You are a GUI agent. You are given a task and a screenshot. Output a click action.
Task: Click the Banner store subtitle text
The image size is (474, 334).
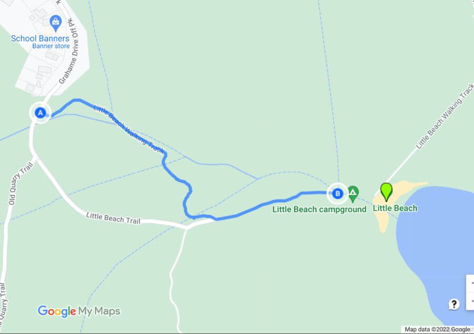51,46
